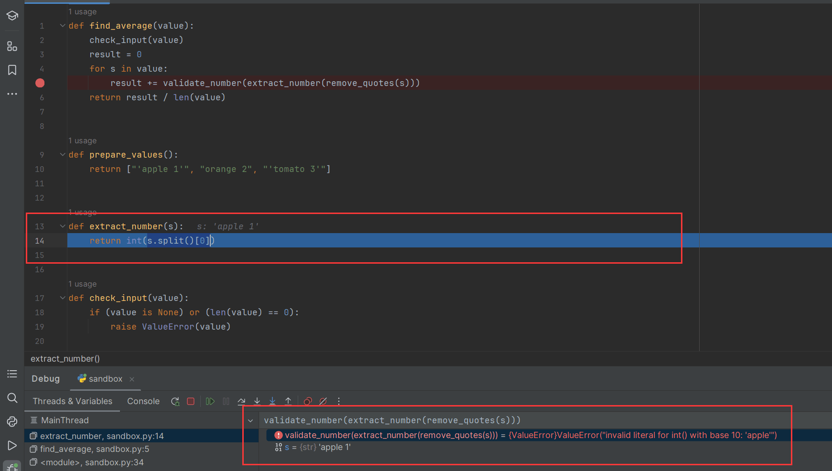Collapse the check_input function fold

coord(63,298)
